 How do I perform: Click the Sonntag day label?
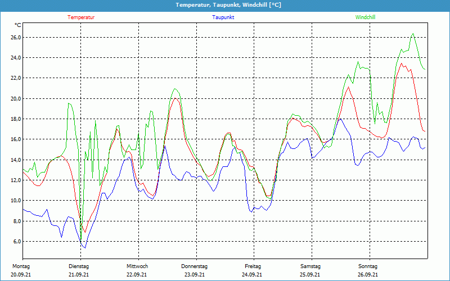(368, 266)
